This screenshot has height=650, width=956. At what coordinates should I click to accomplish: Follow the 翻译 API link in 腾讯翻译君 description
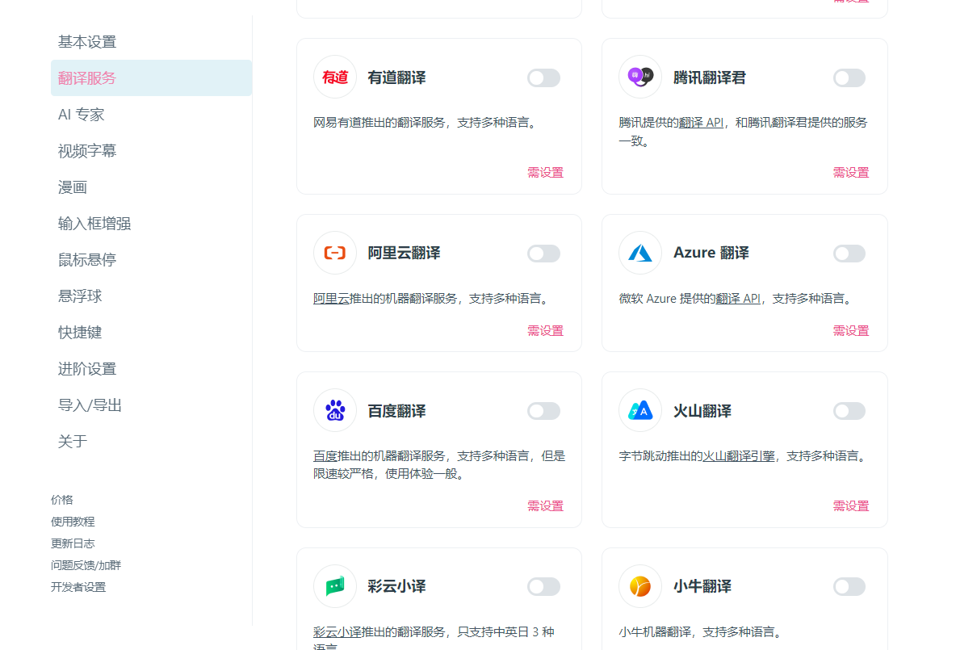tap(701, 123)
